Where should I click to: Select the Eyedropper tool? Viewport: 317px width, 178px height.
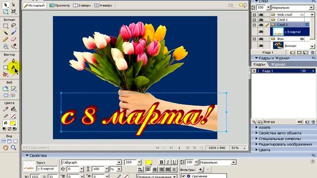5,109
